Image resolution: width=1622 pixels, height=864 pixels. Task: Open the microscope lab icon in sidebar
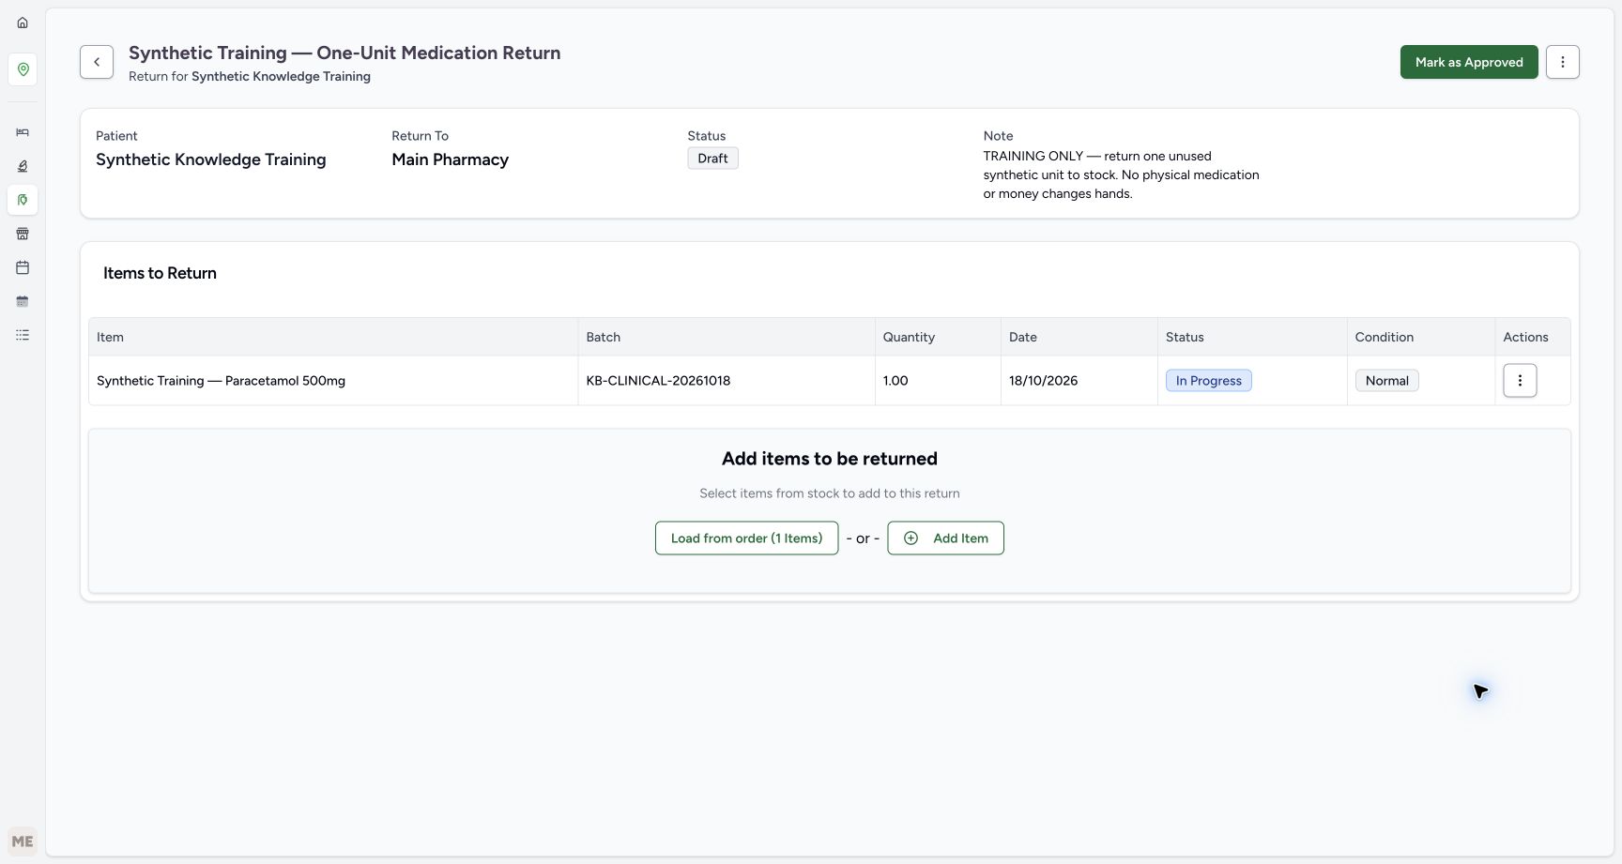tap(23, 166)
